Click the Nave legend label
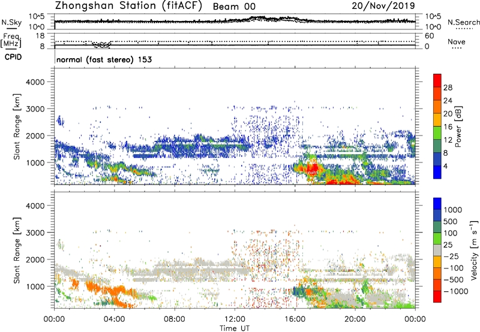The height and width of the screenshot is (332, 480). click(x=456, y=42)
